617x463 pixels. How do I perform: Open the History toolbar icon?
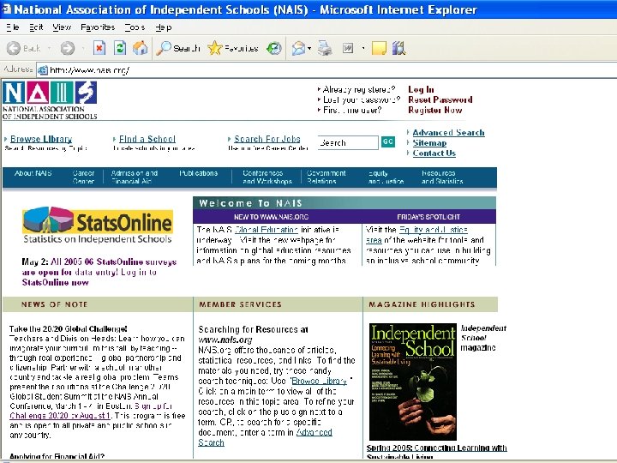click(x=274, y=48)
